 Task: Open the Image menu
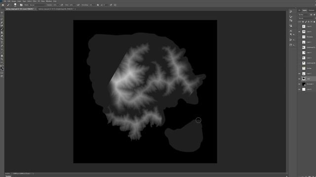tap(14, 1)
